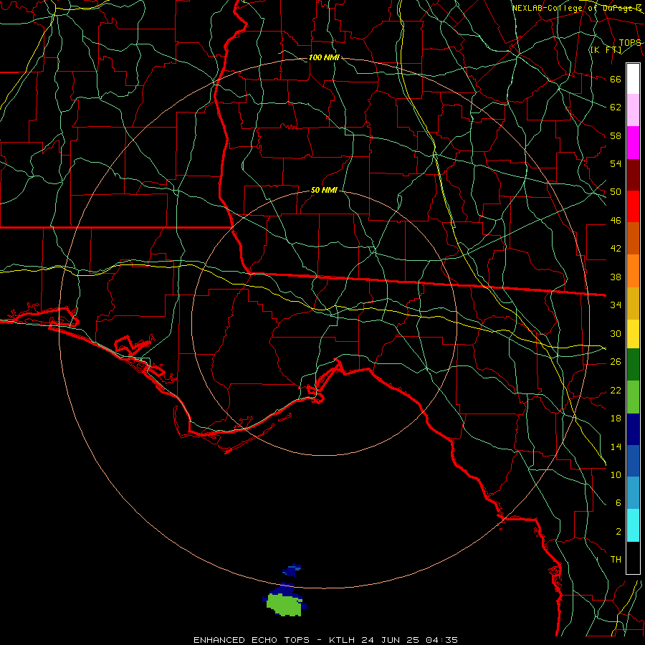Click the 100 NMI range ring label
This screenshot has height=645, width=645.
point(324,57)
